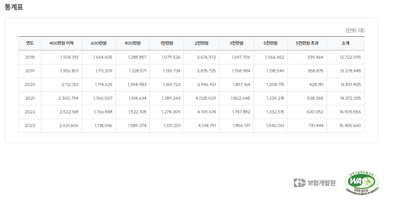Viewport: 398px width, 202px height.
Task: Select the 2021 cell 4,028,029
Action: tap(206, 98)
